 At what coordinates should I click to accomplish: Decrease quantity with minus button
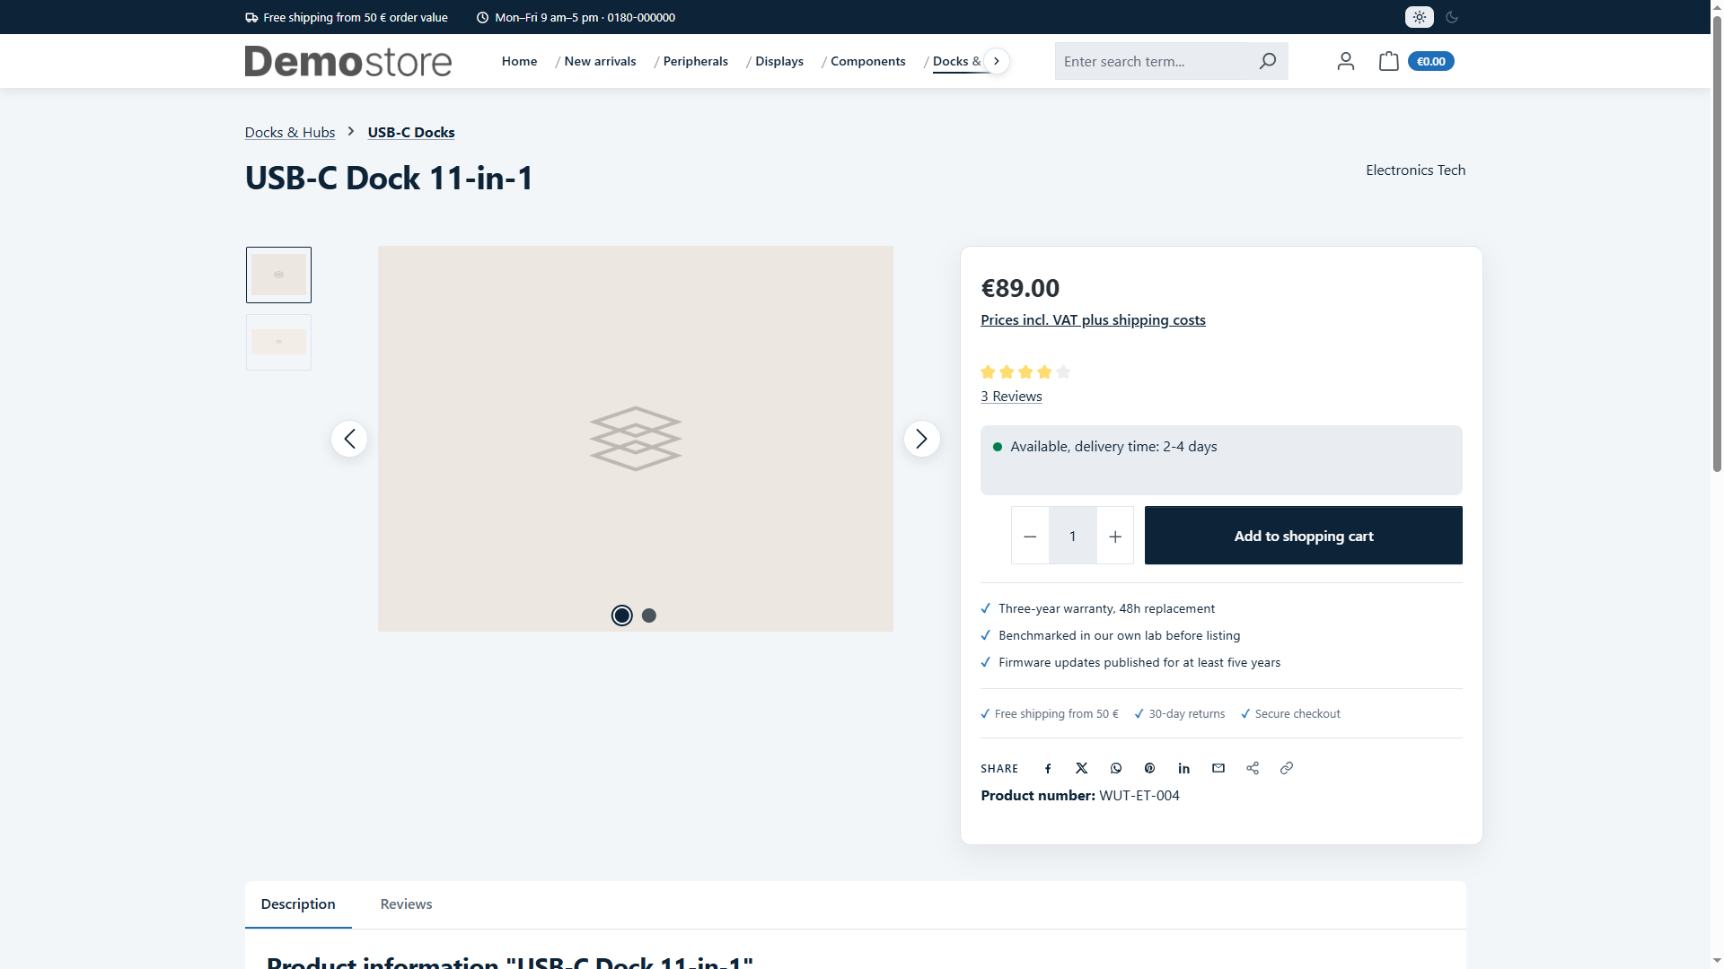[x=1030, y=536]
